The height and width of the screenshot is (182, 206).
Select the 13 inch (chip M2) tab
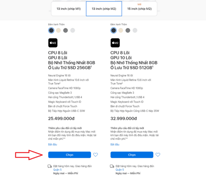pos(104,9)
